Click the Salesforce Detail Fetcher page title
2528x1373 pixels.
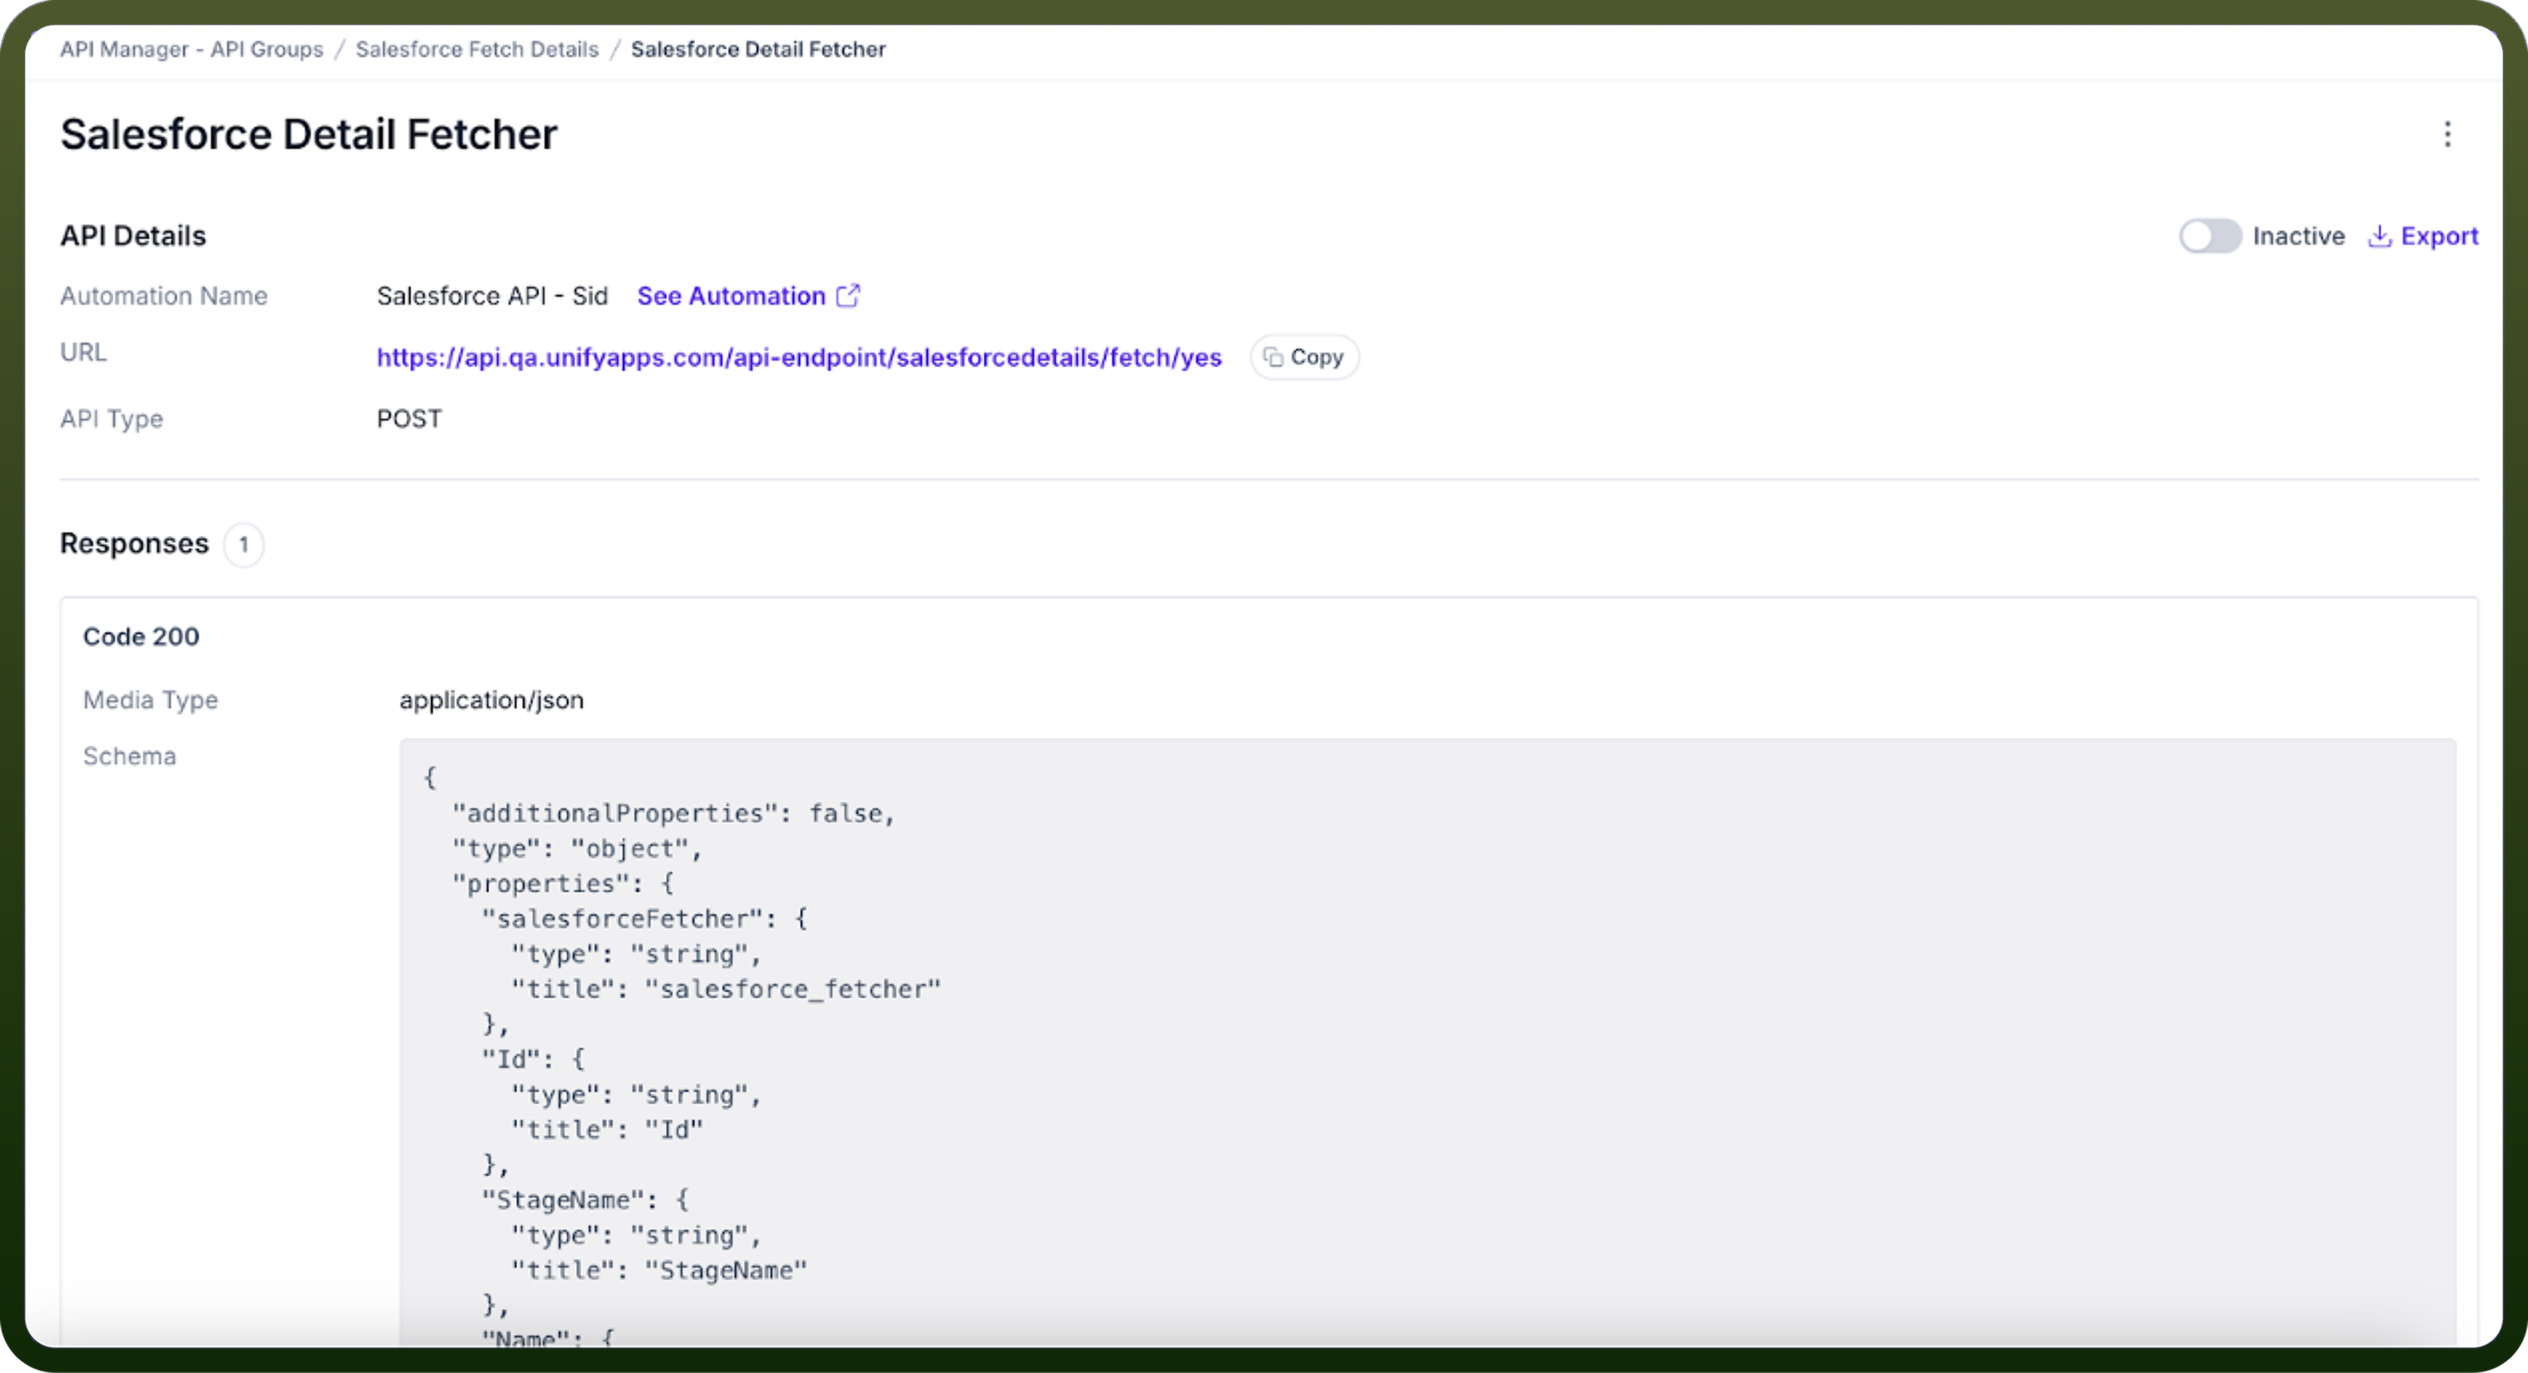click(308, 134)
